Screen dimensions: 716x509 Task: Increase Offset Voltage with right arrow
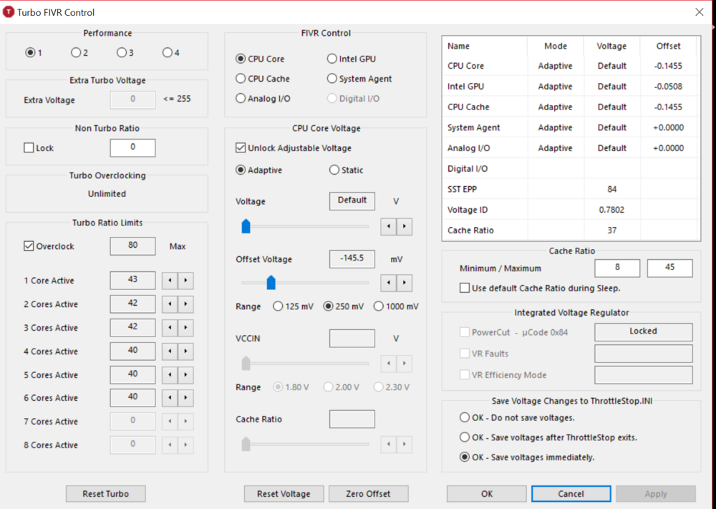pos(405,283)
